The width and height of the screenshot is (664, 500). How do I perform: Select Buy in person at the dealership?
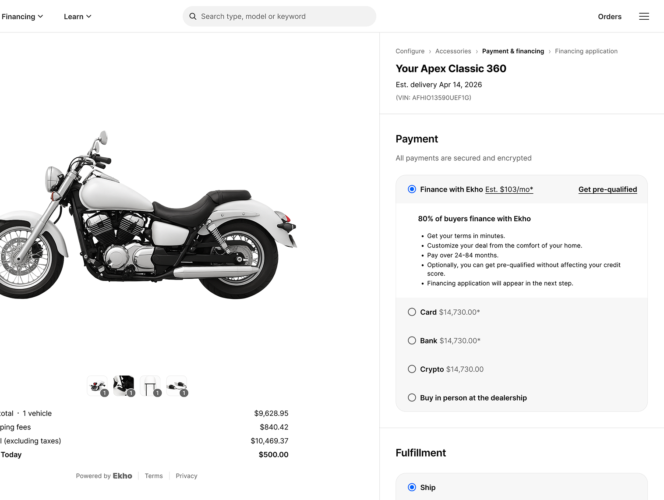tap(412, 397)
